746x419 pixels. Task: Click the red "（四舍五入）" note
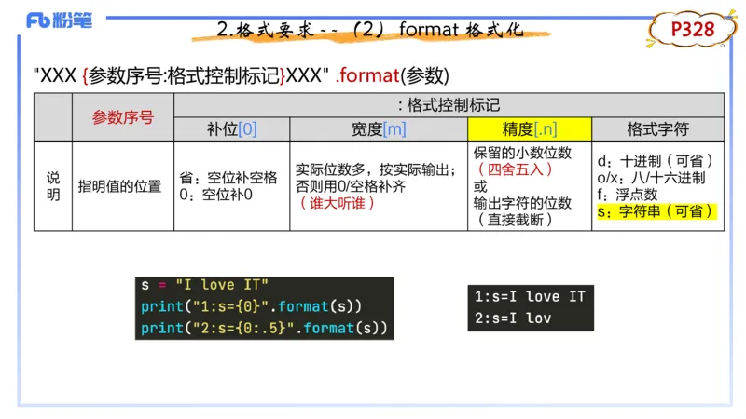[x=515, y=169]
